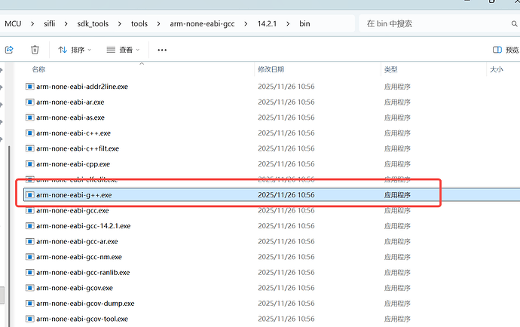Image resolution: width=520 pixels, height=327 pixels.
Task: Click the arm-none-eabi-cpp.exe file icon
Action: pyautogui.click(x=30, y=163)
